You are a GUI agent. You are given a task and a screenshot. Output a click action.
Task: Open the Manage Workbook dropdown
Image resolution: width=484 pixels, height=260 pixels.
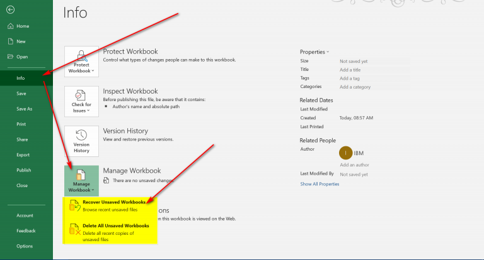click(x=81, y=180)
